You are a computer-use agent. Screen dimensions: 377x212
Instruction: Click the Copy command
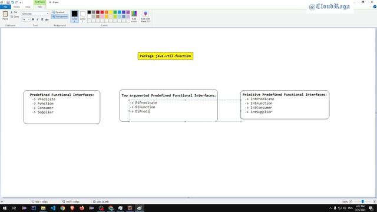coord(14,16)
